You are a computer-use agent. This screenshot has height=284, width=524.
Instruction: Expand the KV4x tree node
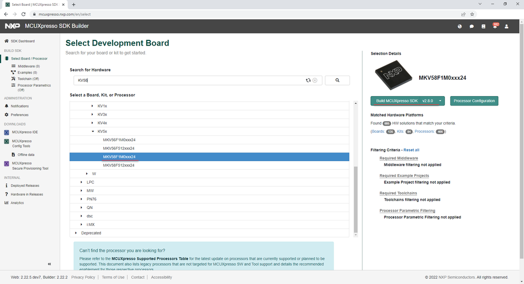[92, 123]
